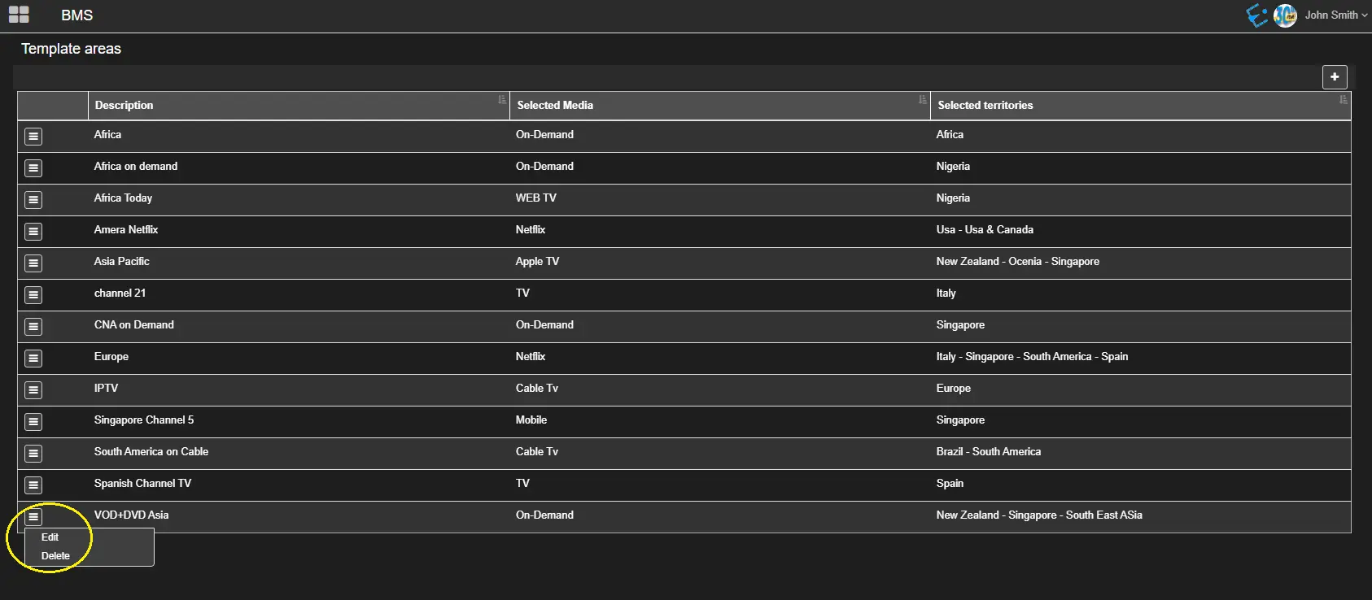Open row menu icon for channel 21
Viewport: 1372px width, 600px height.
[33, 295]
